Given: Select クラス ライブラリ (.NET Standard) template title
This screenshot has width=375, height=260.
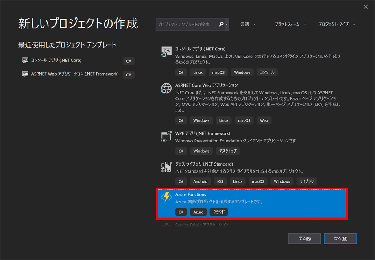Looking at the screenshot, I should 204,164.
